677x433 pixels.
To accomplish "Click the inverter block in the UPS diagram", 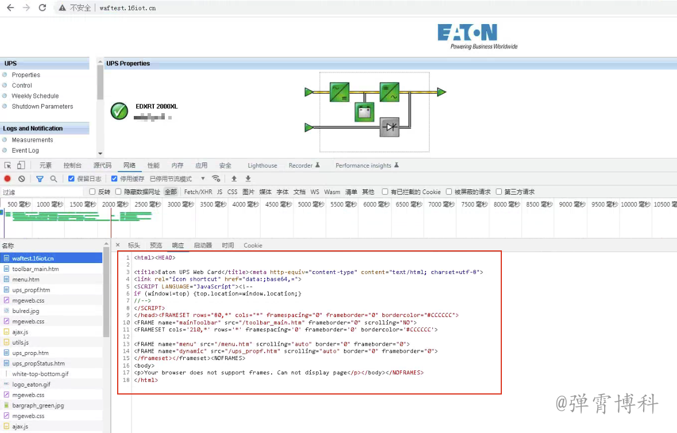I will click(389, 92).
